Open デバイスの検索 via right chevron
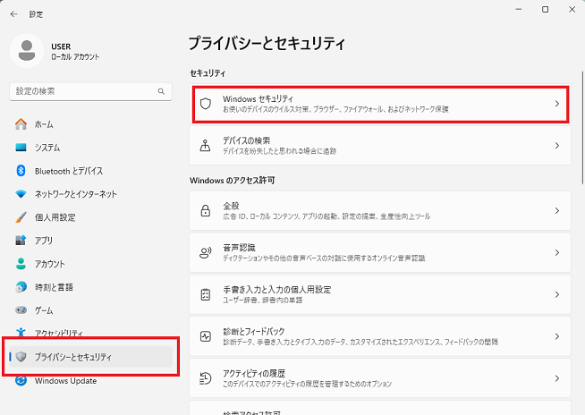 pos(556,145)
